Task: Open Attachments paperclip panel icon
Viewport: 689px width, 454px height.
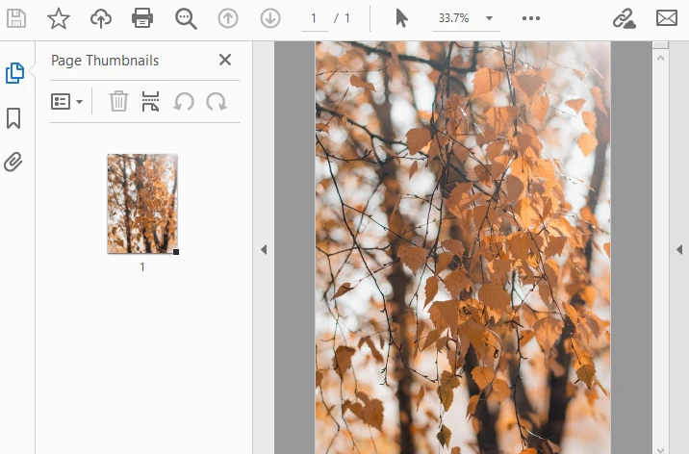Action: click(13, 162)
